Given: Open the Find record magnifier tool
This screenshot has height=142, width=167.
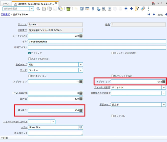Looking at the screenshot, I should (x=38, y=9).
